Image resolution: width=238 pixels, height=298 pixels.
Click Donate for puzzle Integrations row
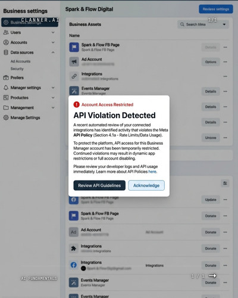coord(211,249)
